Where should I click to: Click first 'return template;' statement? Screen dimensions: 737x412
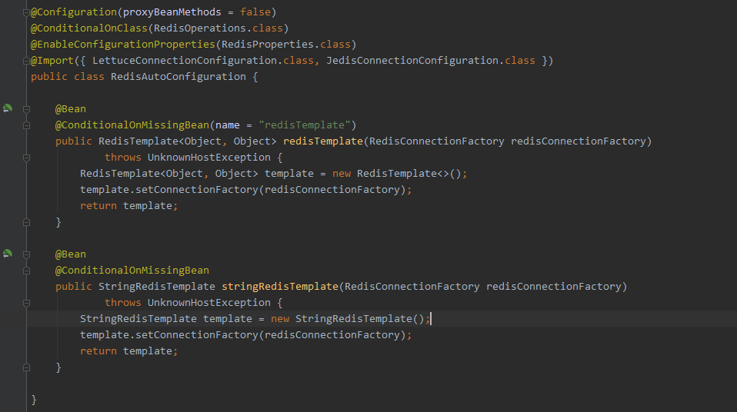tap(128, 206)
